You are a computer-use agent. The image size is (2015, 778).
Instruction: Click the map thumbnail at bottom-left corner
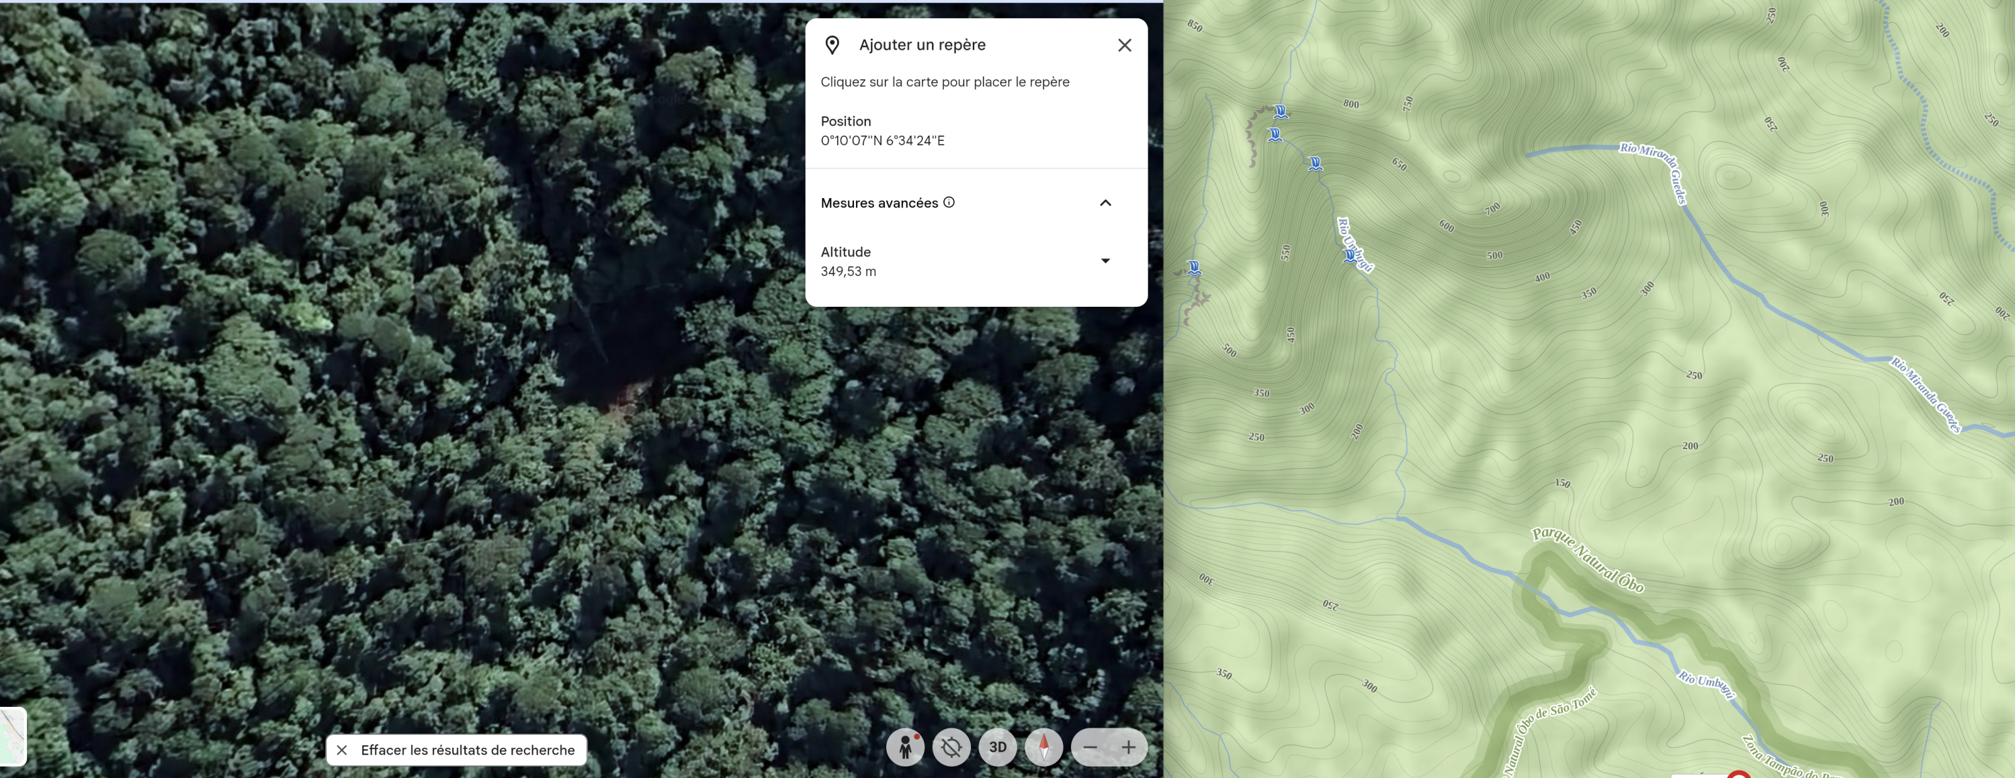click(13, 736)
